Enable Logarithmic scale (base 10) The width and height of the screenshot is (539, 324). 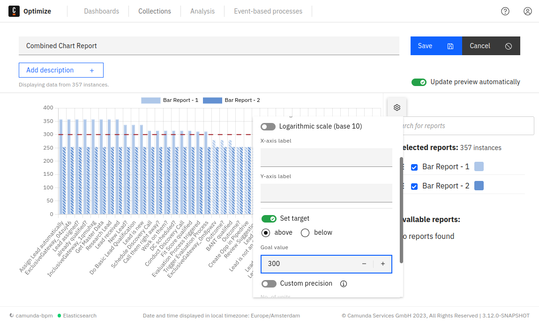click(268, 126)
